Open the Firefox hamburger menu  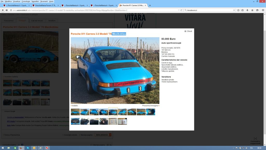pos(263,10)
